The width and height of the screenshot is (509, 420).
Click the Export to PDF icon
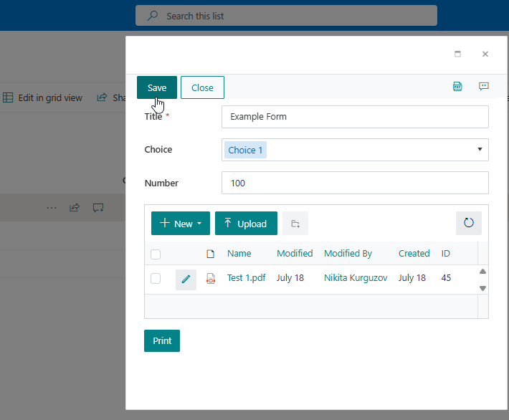(x=457, y=87)
